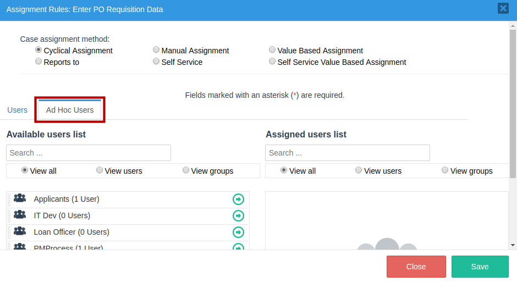
Task: Click the group icon beside IT Dev
Action: point(20,215)
